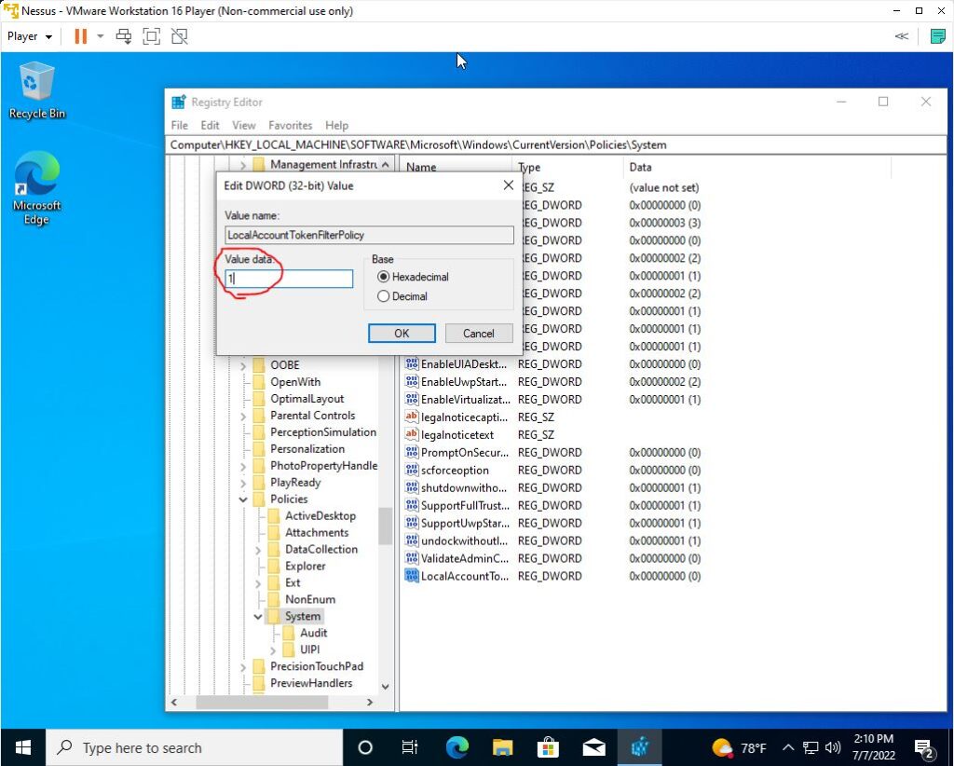This screenshot has height=766, width=954.
Task: Open the Windows Start menu
Action: click(23, 747)
